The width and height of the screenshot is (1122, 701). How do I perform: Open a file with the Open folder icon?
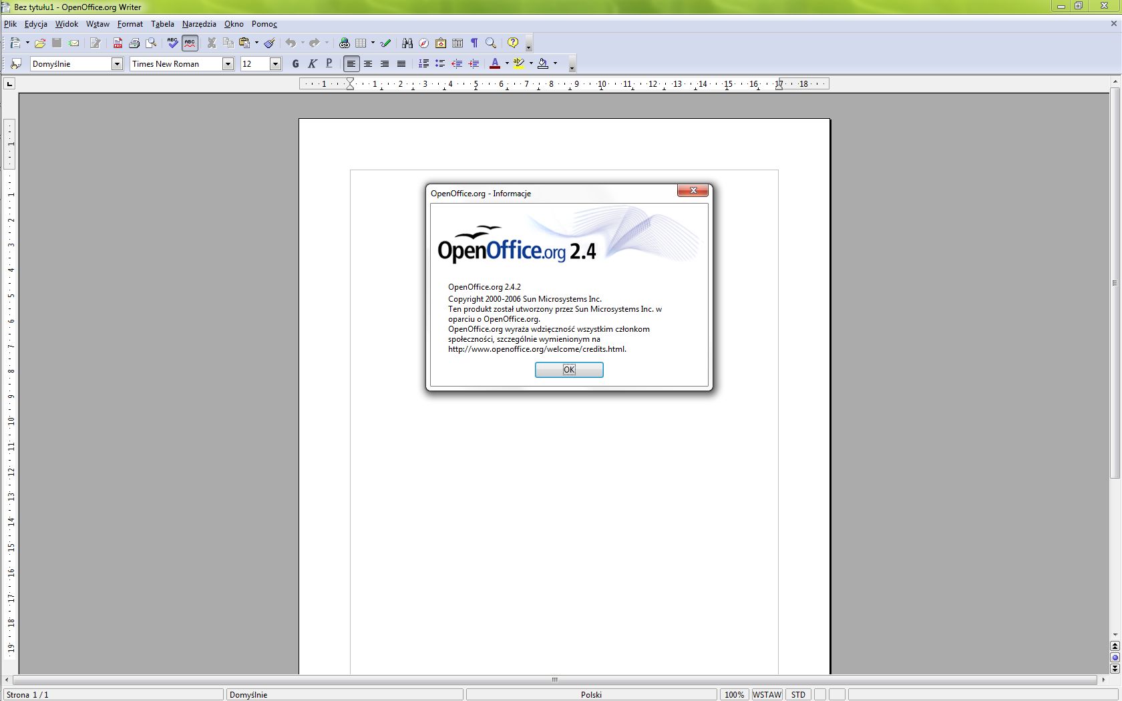tap(40, 43)
